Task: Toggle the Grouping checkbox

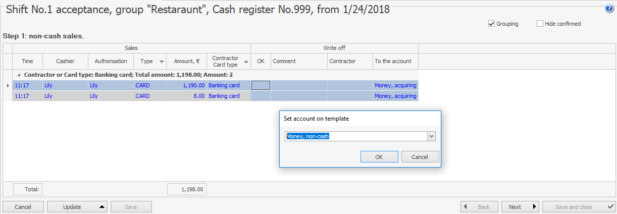Action: point(491,24)
